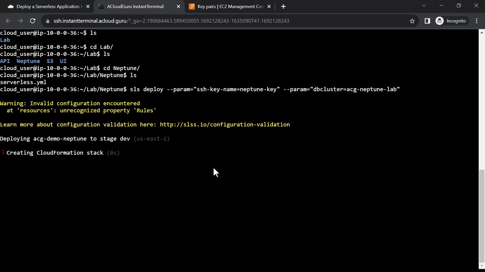
Task: Close the ACloudGuru InstantTerminal tab
Action: click(178, 7)
